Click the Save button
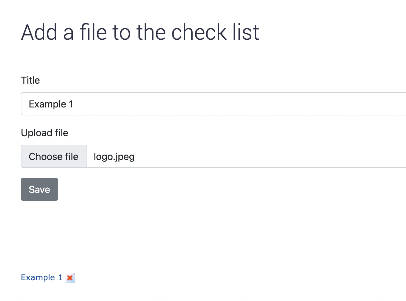 coord(39,189)
